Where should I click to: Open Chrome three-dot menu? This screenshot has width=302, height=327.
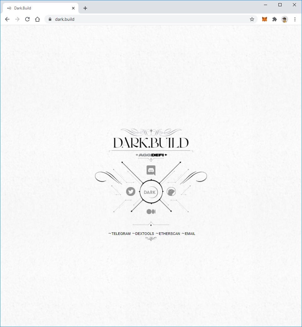point(295,19)
